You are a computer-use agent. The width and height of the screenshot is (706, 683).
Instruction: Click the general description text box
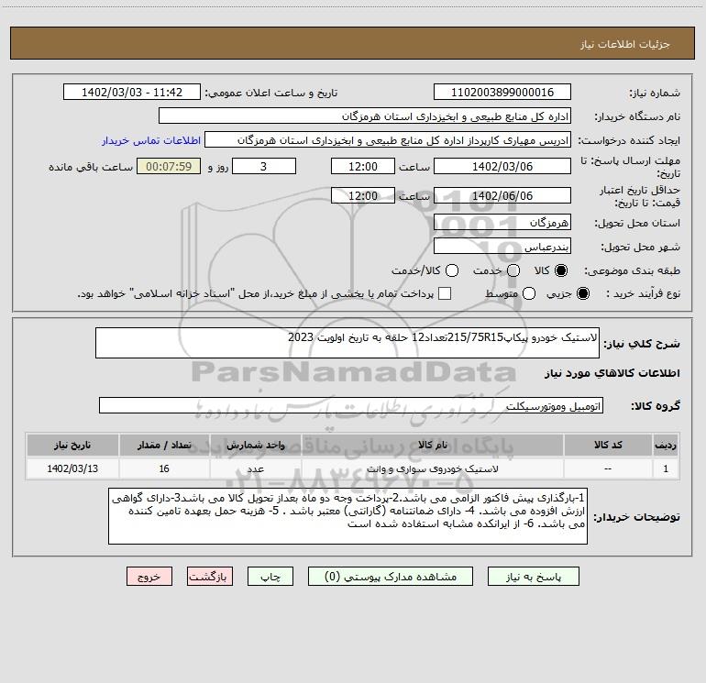click(347, 343)
